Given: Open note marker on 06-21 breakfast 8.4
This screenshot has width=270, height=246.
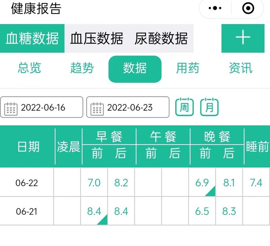Looking at the screenshot, I should click(x=103, y=220).
